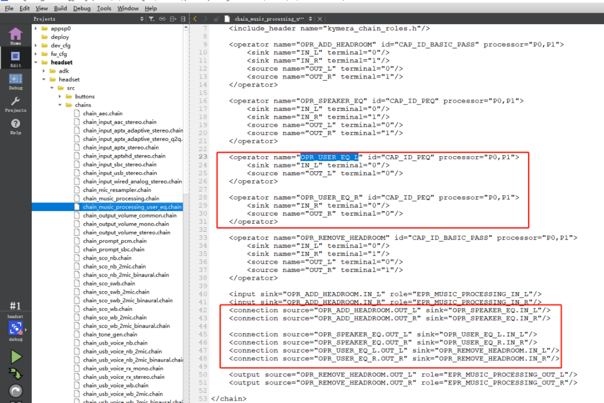Toggle synchronize with editor link icon
604x403 pixels.
(x=162, y=19)
